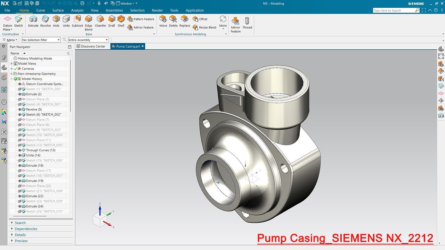Open the Hole feature tool
This screenshot has height=250, width=445.
coord(56,21)
